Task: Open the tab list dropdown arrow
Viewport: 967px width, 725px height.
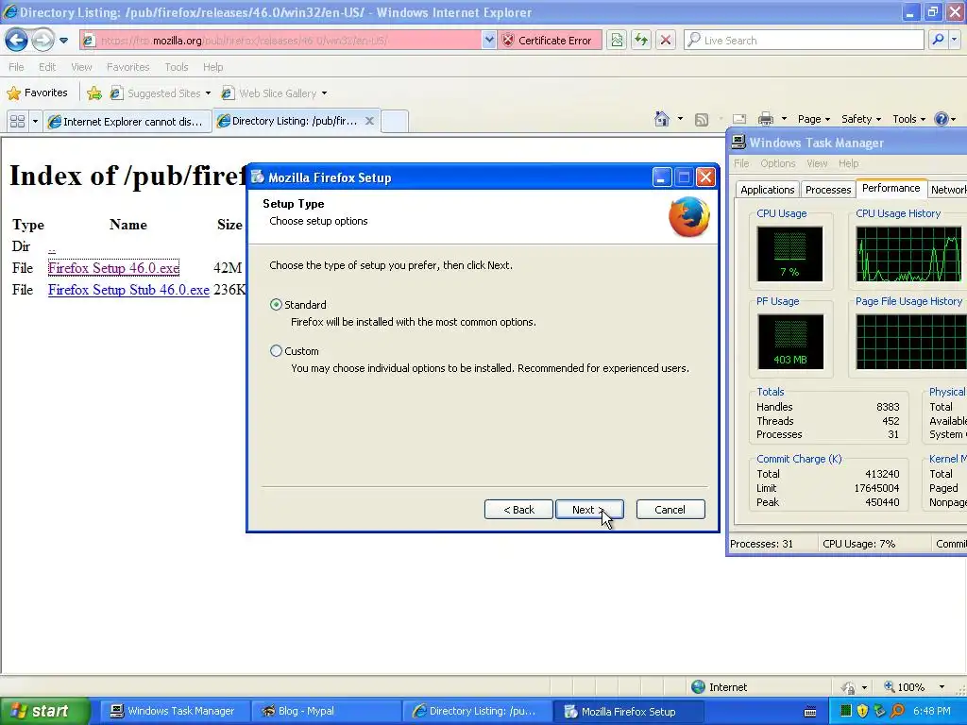Action: [35, 122]
